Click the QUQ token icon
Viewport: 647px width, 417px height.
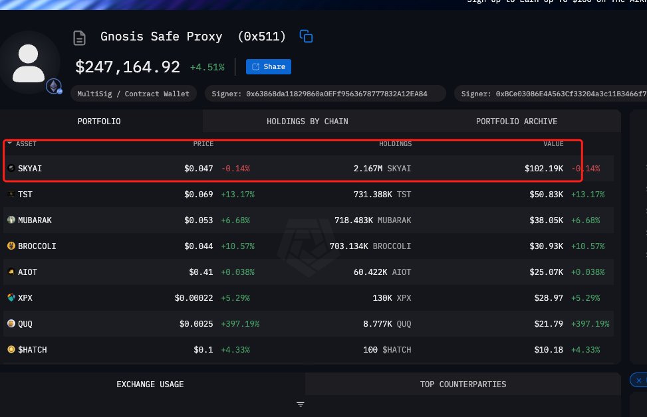point(11,323)
